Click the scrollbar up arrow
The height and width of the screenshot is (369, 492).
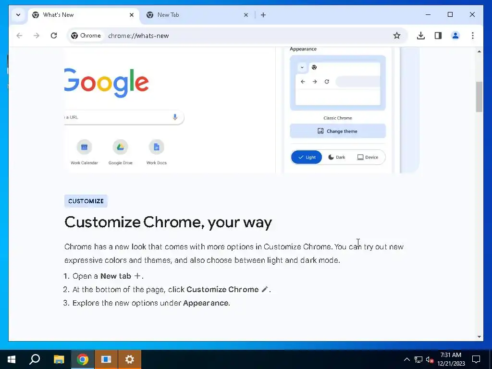pos(479,51)
